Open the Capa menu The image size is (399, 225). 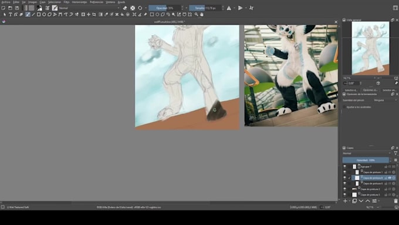(x=42, y=2)
